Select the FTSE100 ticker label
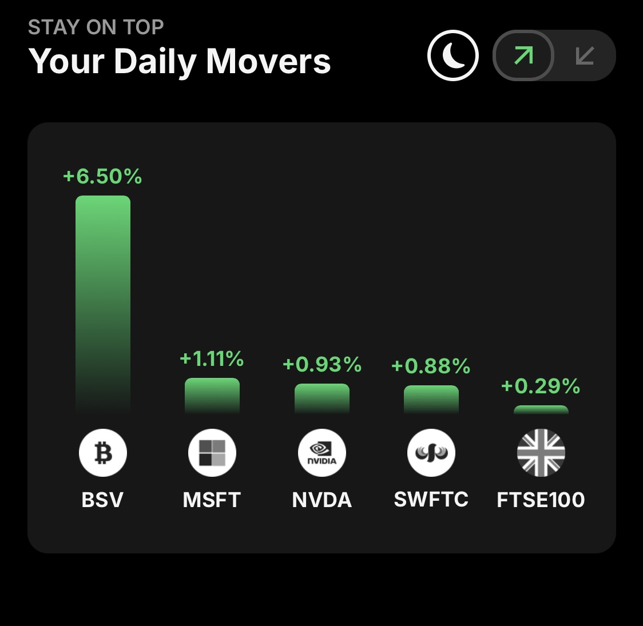 [541, 500]
